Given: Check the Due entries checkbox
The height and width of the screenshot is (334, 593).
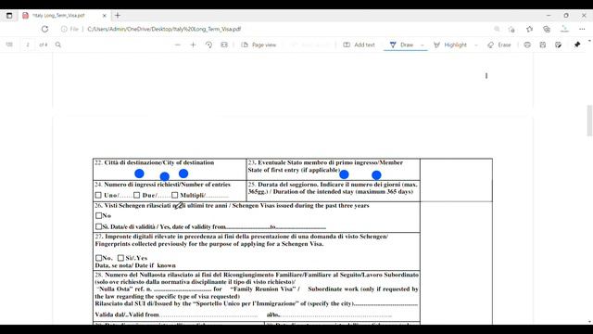Looking at the screenshot, I should pyautogui.click(x=136, y=195).
